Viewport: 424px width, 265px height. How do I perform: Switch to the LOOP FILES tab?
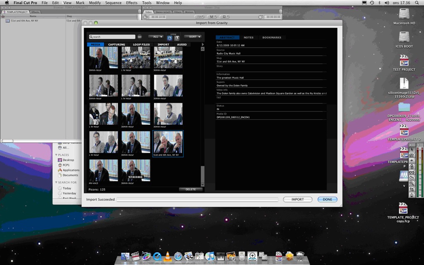(x=141, y=45)
